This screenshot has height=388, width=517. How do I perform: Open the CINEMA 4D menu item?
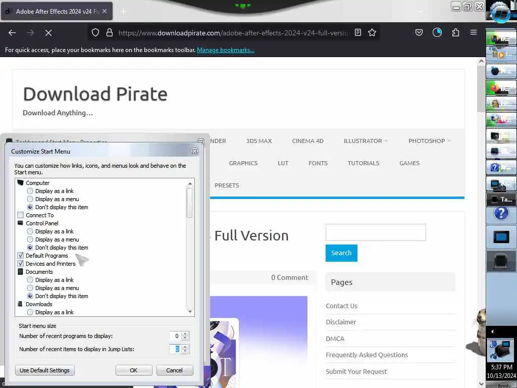point(307,141)
